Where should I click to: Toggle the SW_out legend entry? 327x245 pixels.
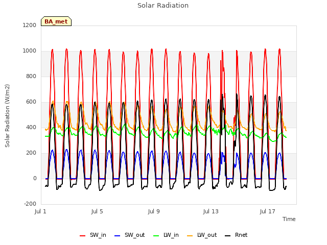coord(129,235)
